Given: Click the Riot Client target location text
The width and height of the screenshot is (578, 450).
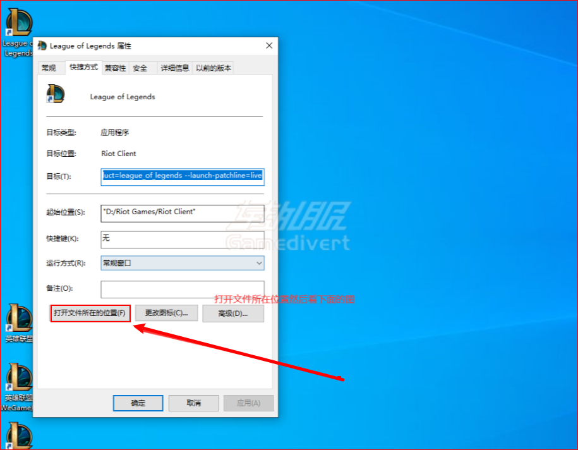Looking at the screenshot, I should (x=119, y=154).
